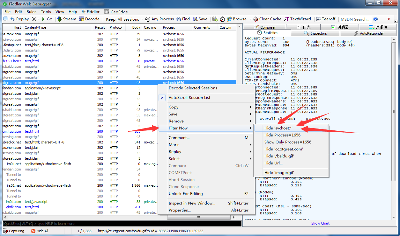Click the timer stopwatch toolbar icon
The image size is (400, 236).
click(222, 19)
